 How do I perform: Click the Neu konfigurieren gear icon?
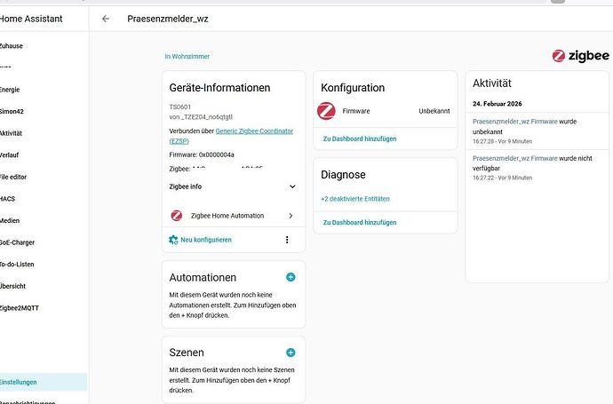click(x=173, y=240)
